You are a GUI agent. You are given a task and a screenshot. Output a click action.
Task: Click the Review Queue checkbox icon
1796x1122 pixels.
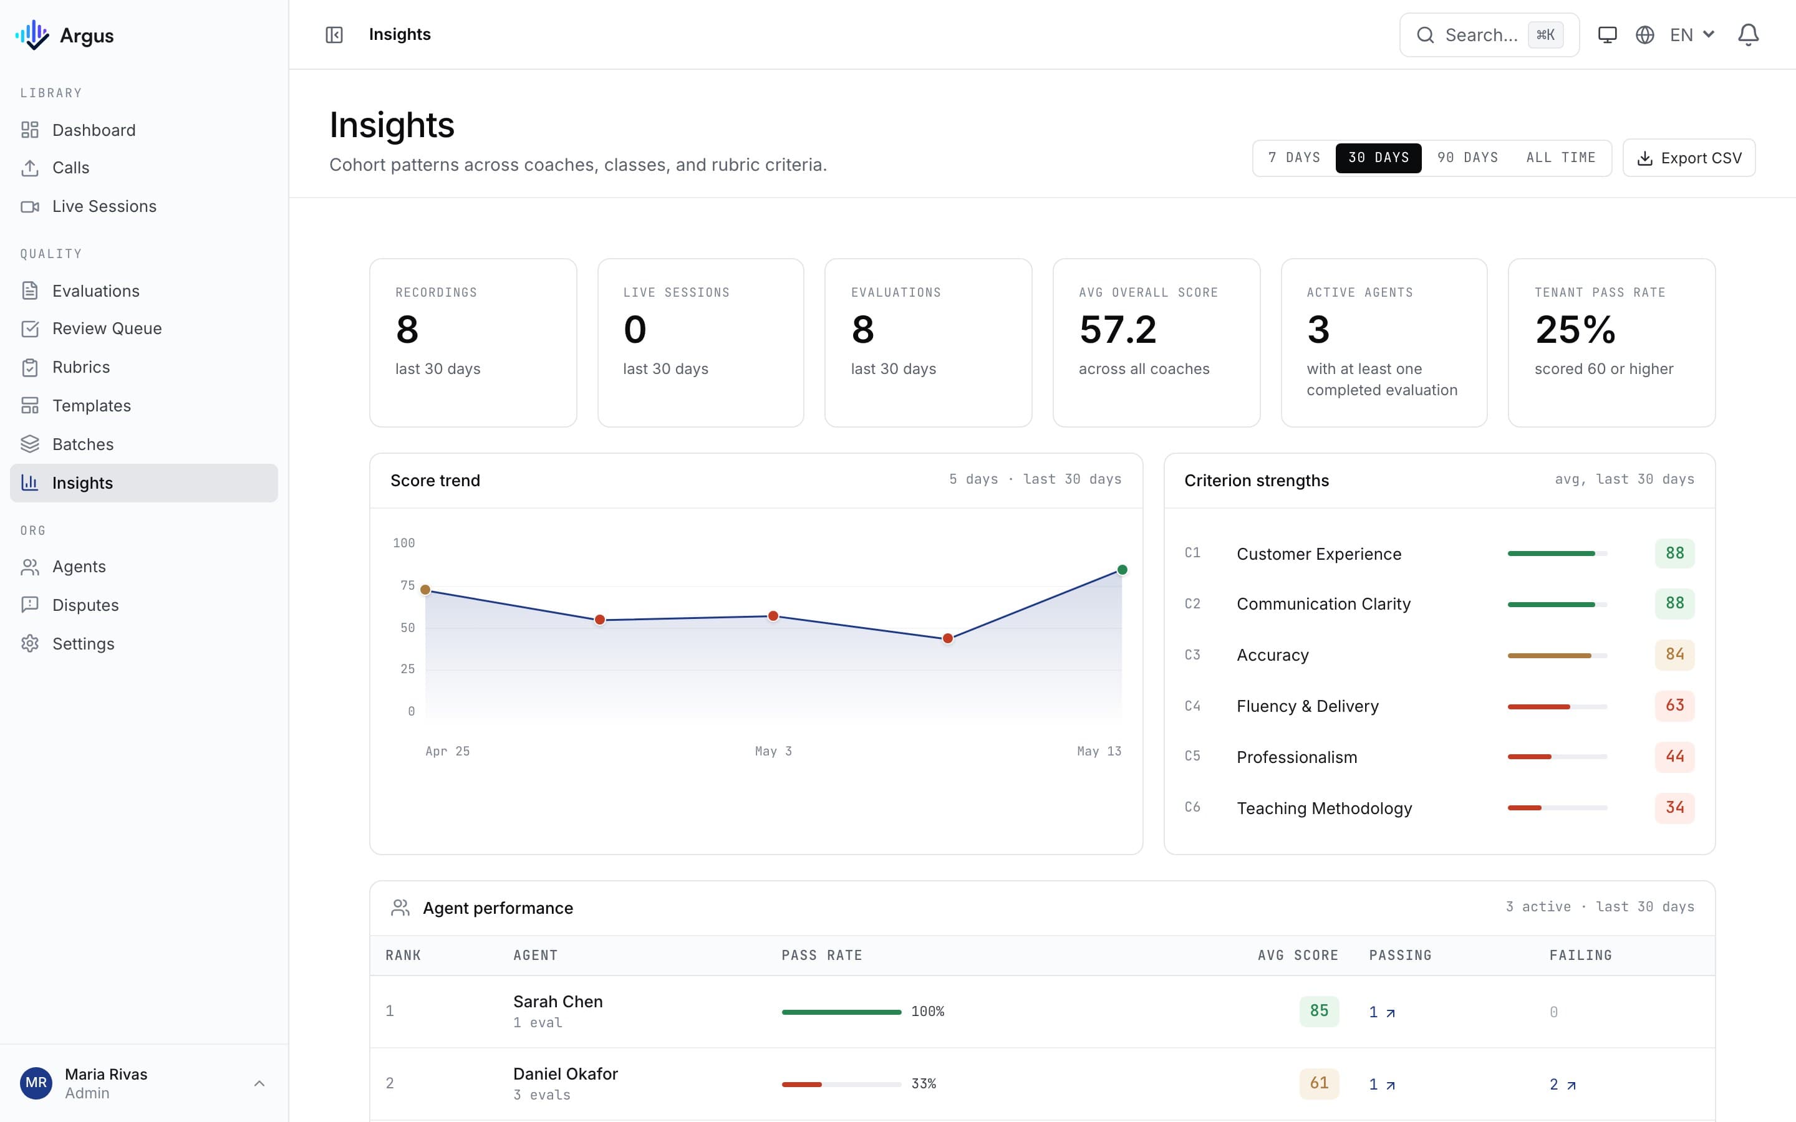[30, 328]
